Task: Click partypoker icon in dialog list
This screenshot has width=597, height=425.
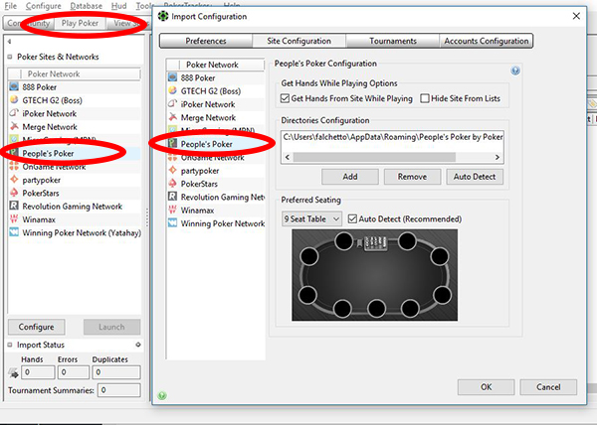Action: tap(172, 170)
